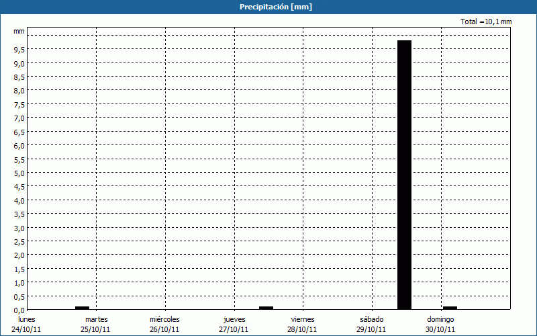Click the y-axis value '6,0'

click(x=19, y=146)
